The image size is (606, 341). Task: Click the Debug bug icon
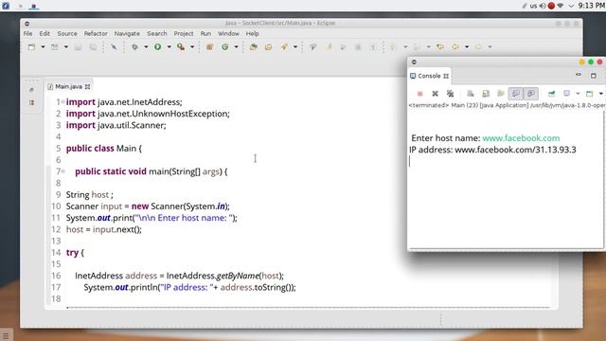[x=134, y=47]
